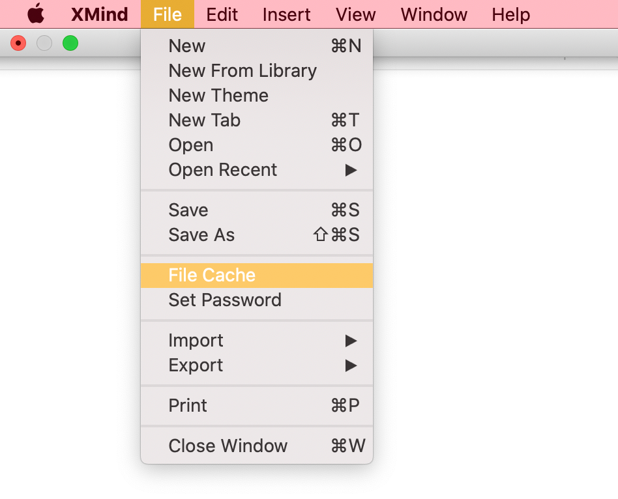
Task: Open the Apple menu
Action: (x=36, y=14)
